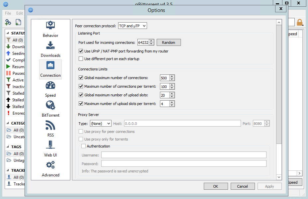
Task: Open the Behavior options page
Action: click(50, 30)
